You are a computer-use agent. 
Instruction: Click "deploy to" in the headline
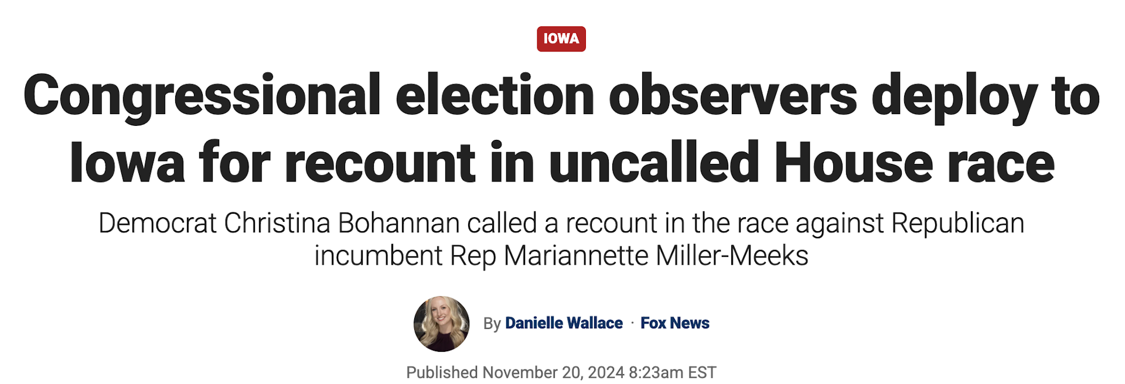click(986, 95)
